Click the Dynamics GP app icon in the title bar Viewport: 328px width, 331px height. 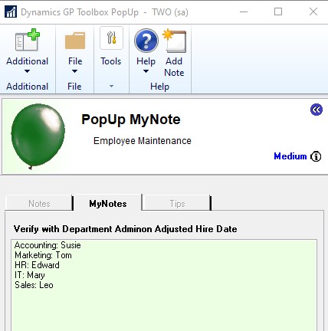(11, 11)
